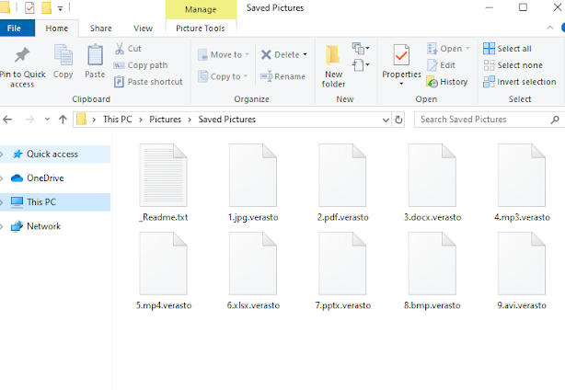Switch to the View ribbon tab
Screen dimensions: 565x390
pyautogui.click(x=143, y=29)
